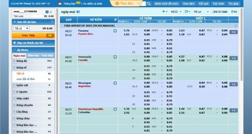Switch to the Hôm nay tab
252x134 pixels.
tap(34, 55)
